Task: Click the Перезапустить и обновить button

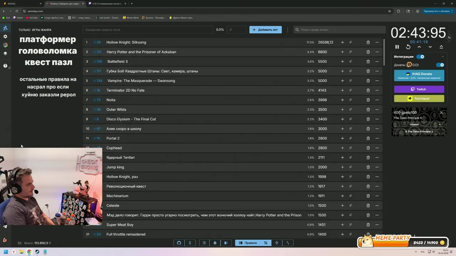Action: 437,11
